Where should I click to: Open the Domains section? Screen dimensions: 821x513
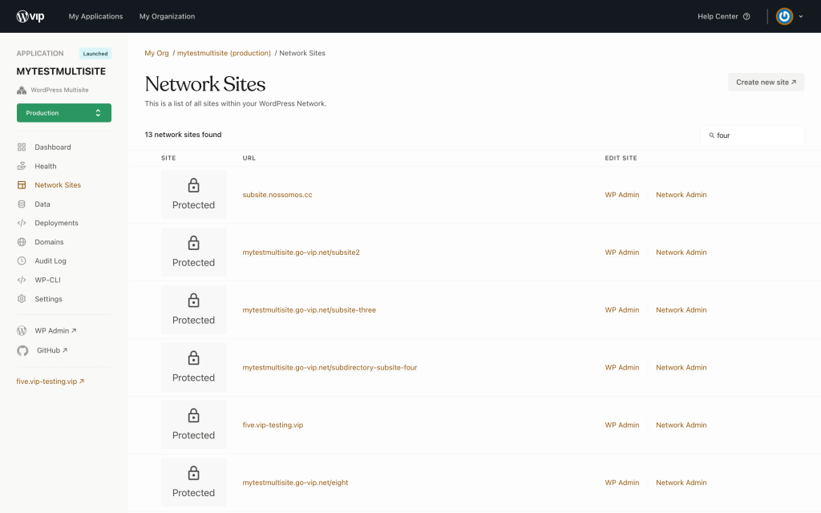click(x=49, y=242)
